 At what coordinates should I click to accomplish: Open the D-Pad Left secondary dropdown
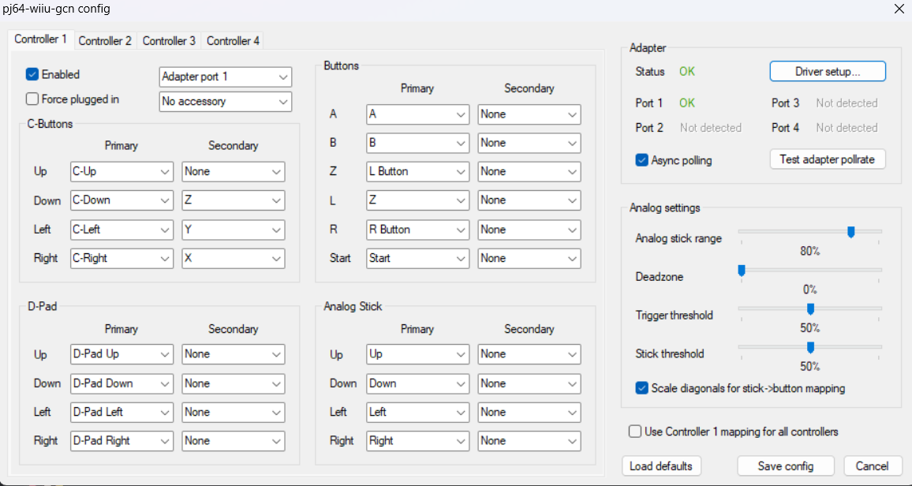pyautogui.click(x=234, y=412)
